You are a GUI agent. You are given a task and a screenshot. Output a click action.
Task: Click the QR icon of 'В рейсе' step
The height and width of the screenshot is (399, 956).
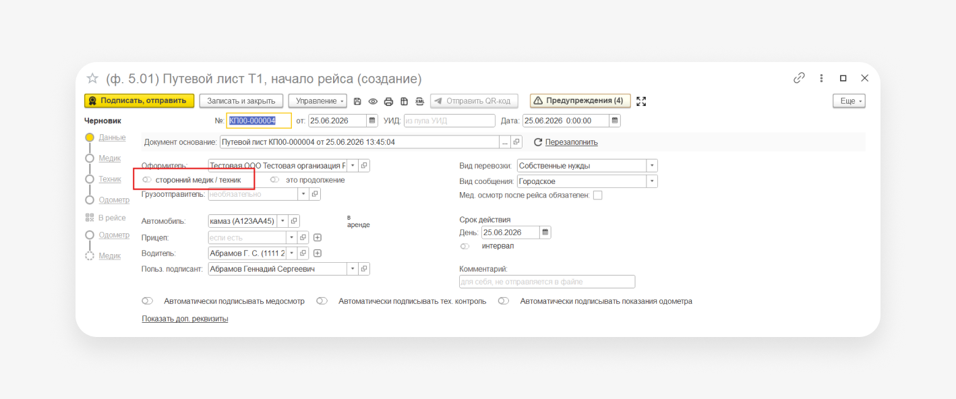90,218
